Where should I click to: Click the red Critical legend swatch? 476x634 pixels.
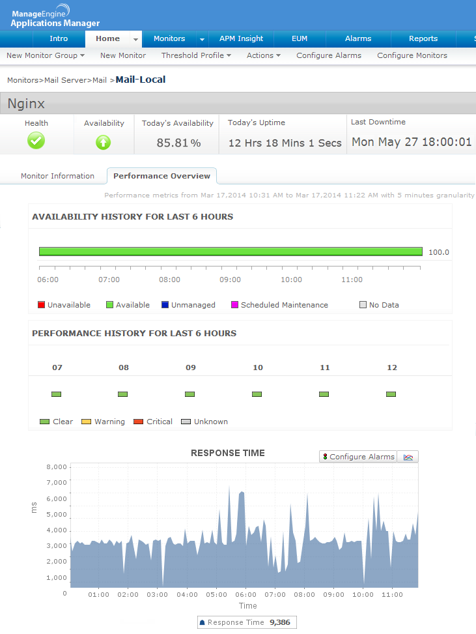pos(138,422)
